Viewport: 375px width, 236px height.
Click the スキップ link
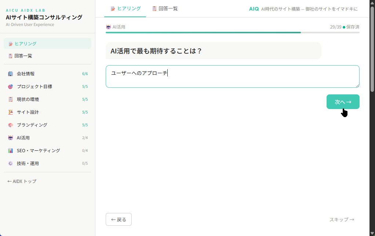point(342,219)
